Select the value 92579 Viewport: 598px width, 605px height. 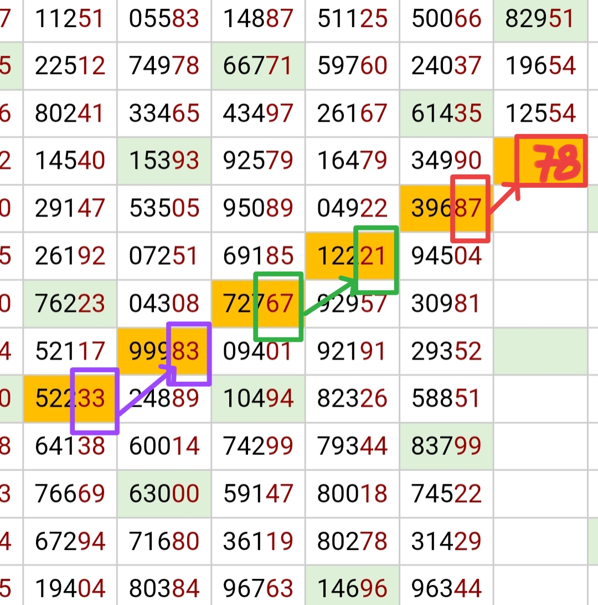tap(258, 161)
